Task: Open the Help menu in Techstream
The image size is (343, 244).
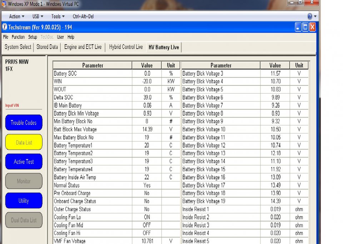Action: (x=71, y=37)
